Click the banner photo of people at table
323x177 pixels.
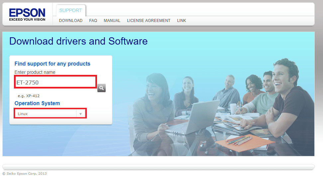coord(221,107)
